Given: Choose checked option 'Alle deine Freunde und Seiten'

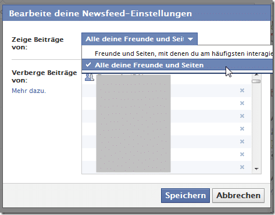Looking at the screenshot, I should tap(177, 65).
